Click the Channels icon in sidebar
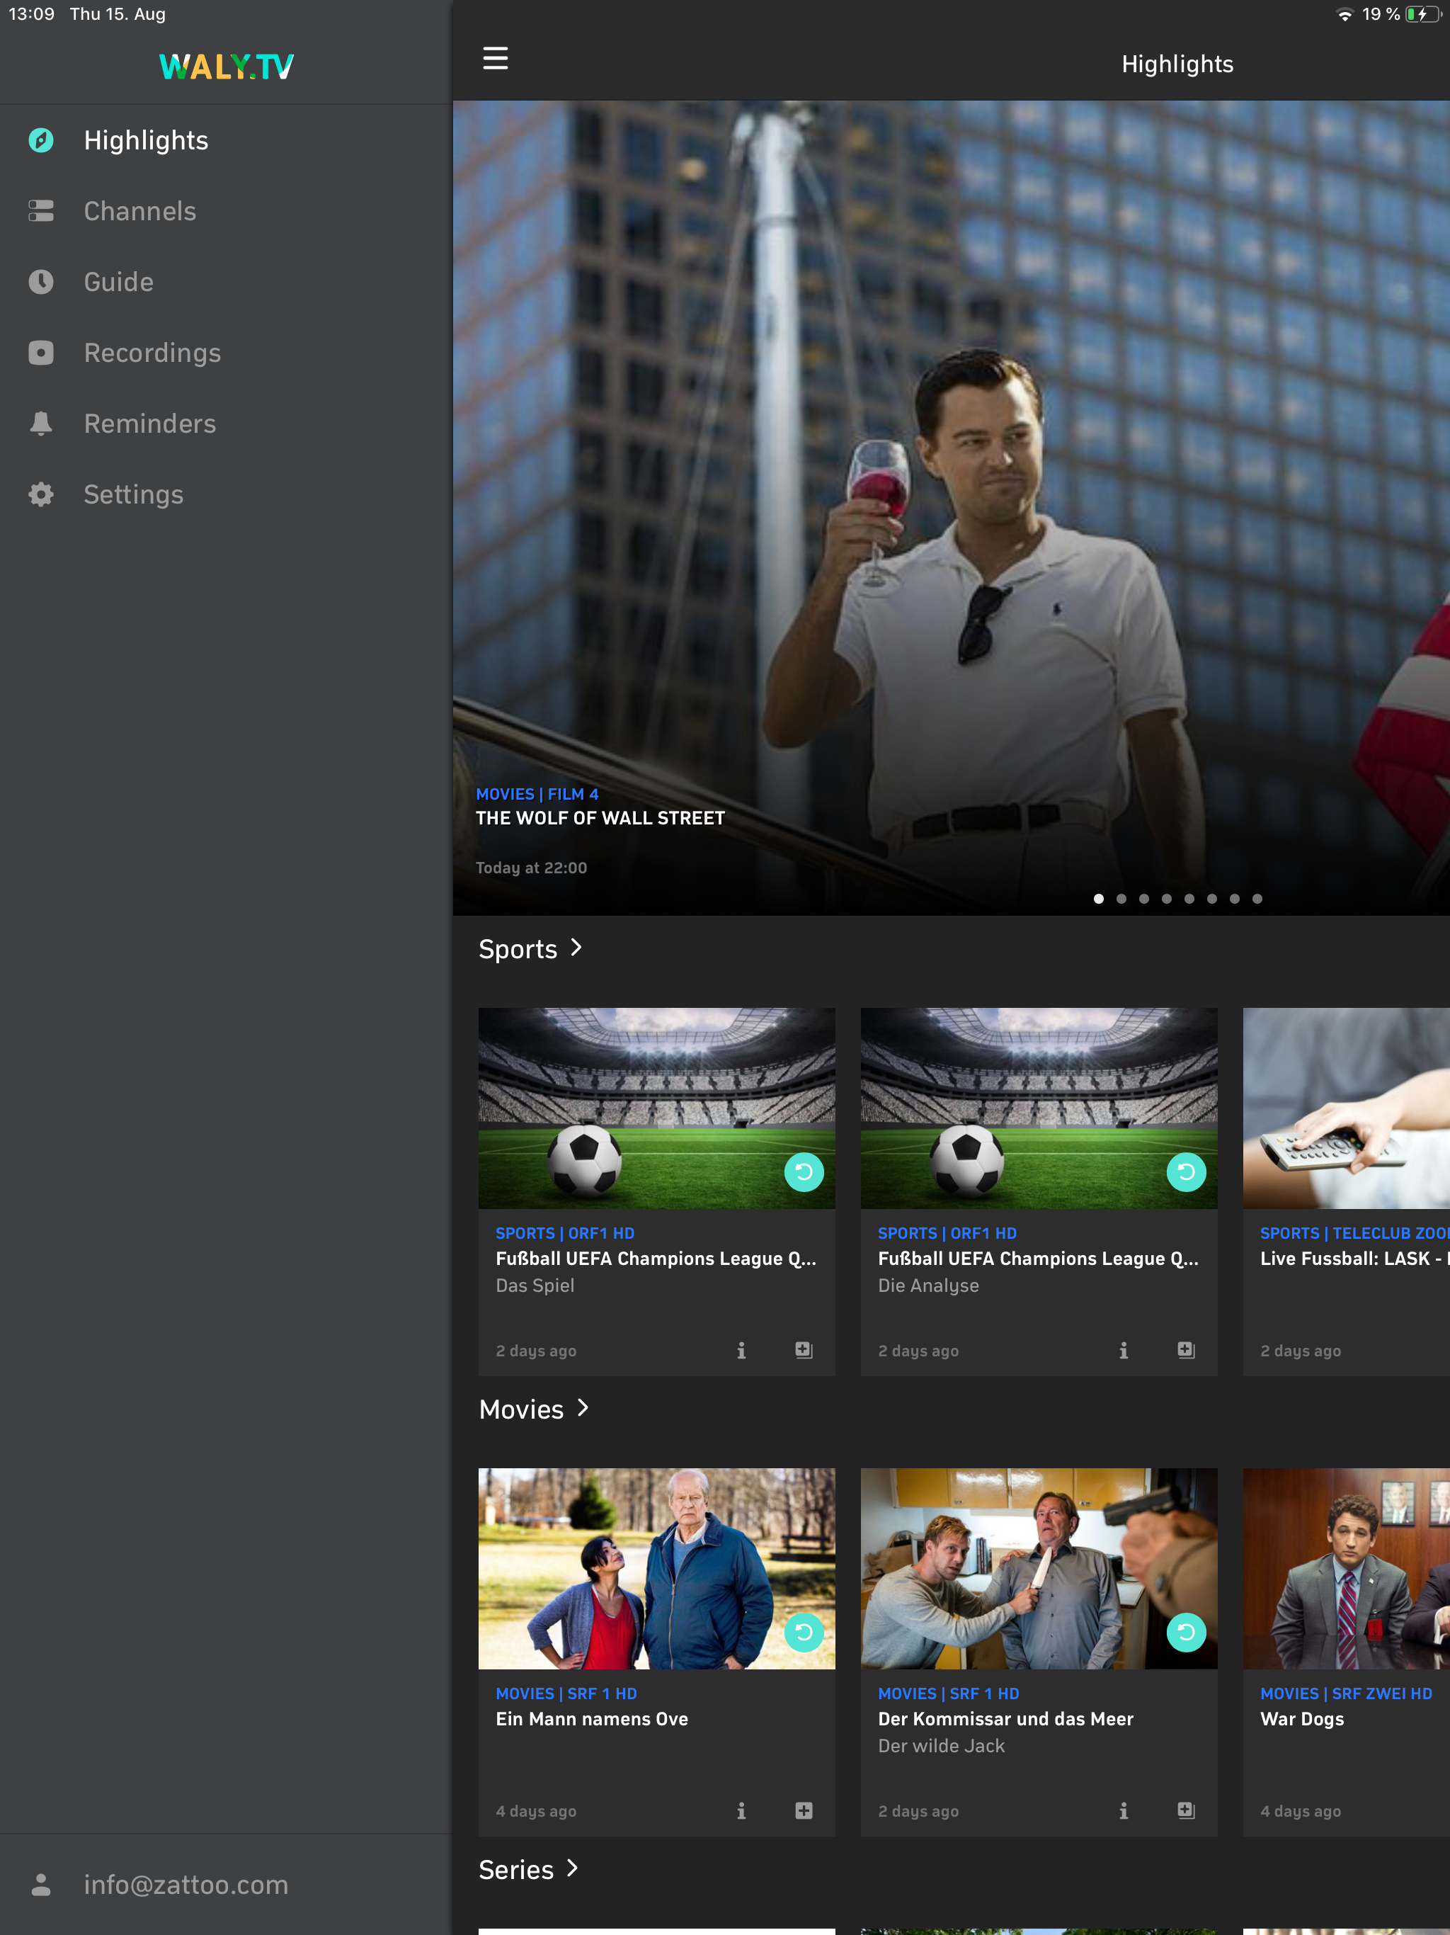The image size is (1450, 1935). pyautogui.click(x=41, y=211)
